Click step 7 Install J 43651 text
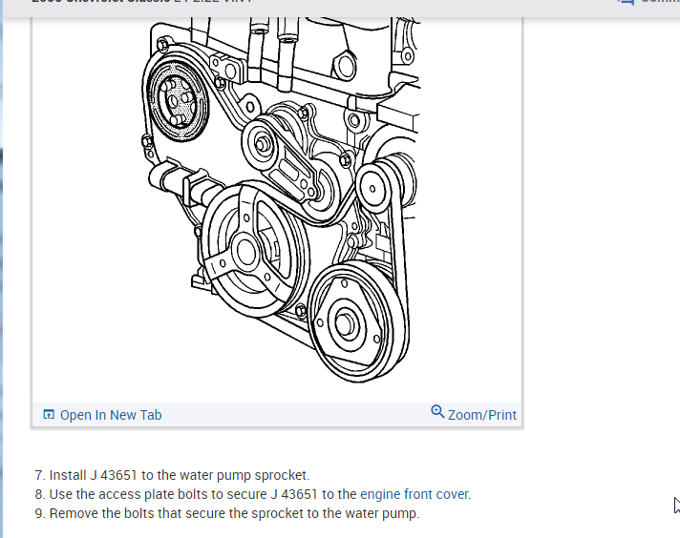This screenshot has width=680, height=538. click(172, 475)
